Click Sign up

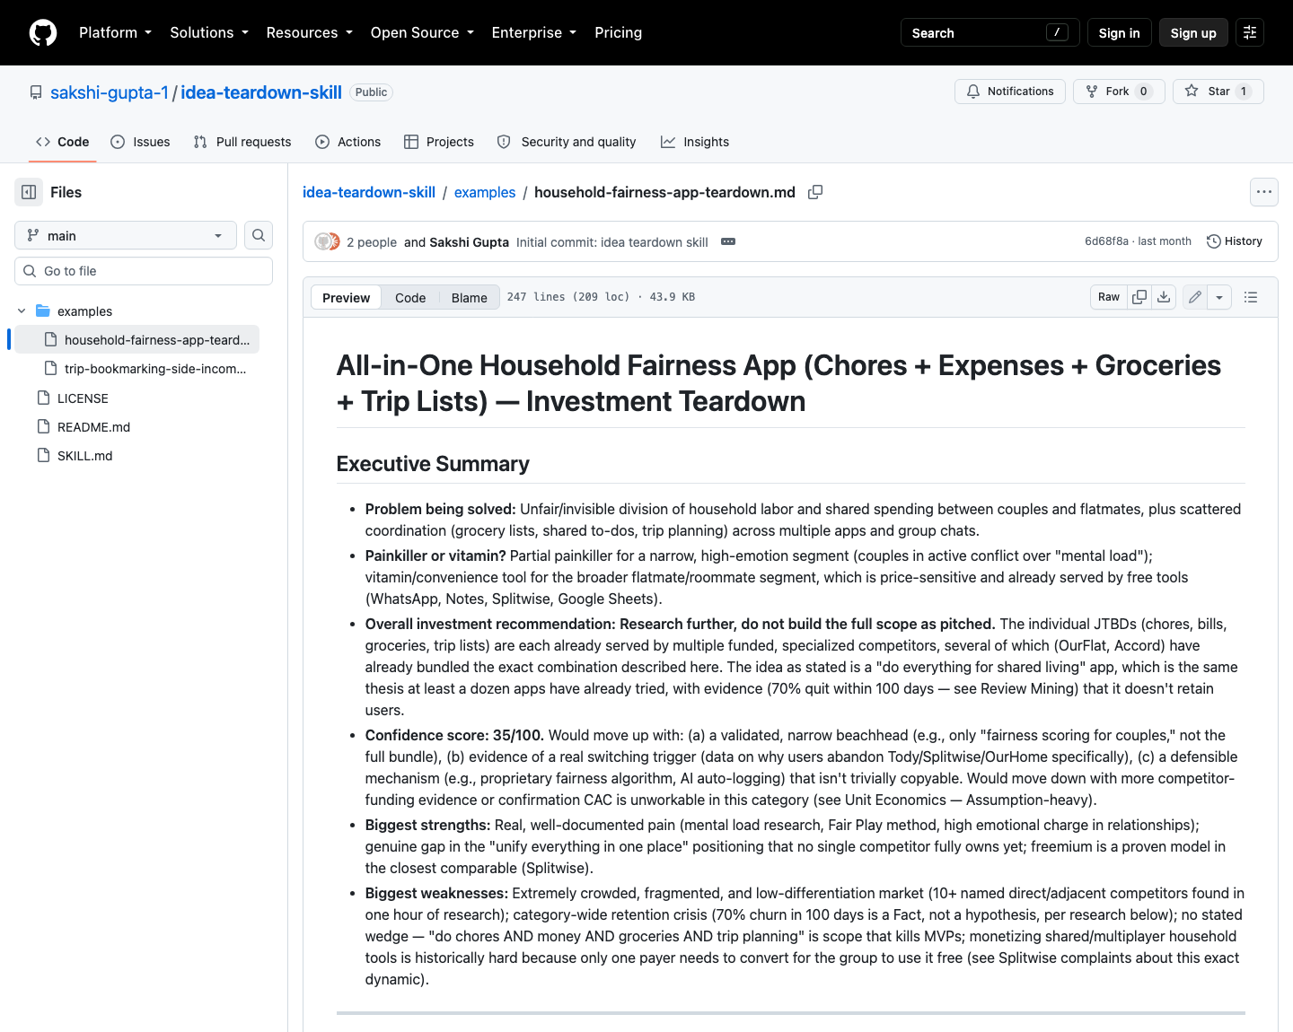coord(1193,32)
